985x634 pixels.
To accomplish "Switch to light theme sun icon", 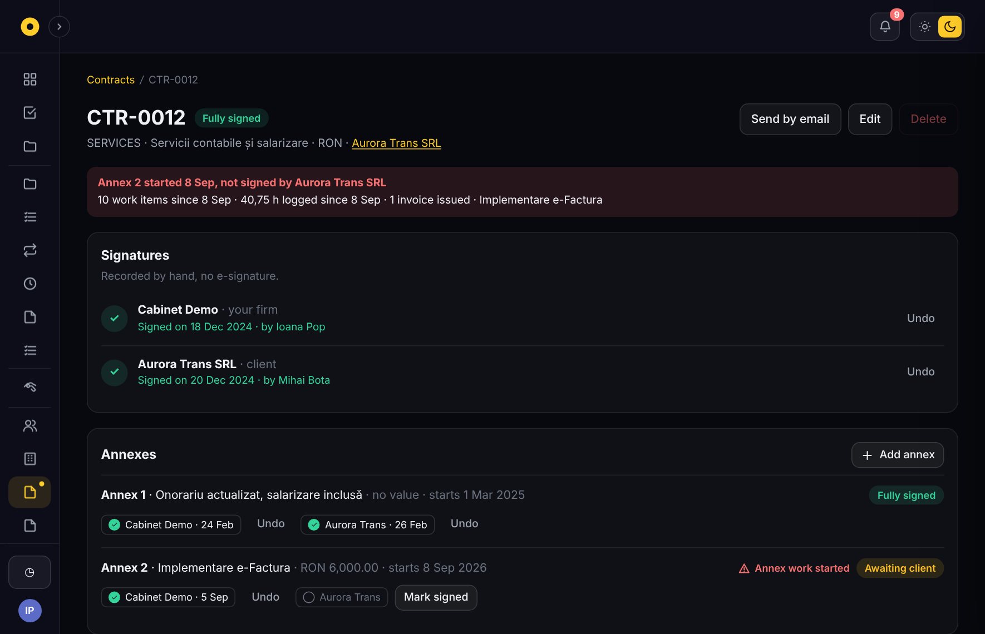I will pyautogui.click(x=925, y=27).
